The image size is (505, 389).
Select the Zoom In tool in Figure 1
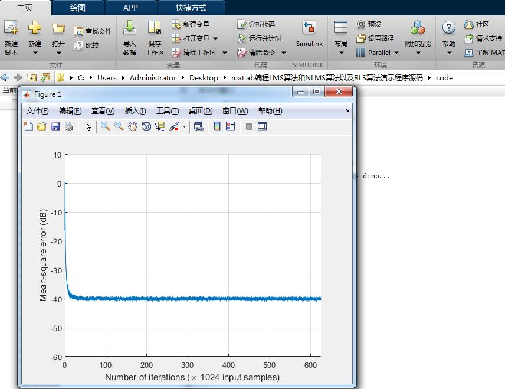tap(106, 126)
